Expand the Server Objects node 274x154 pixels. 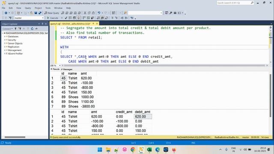coord(5,43)
